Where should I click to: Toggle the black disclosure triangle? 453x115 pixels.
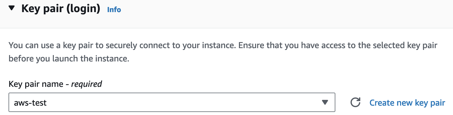coord(12,9)
